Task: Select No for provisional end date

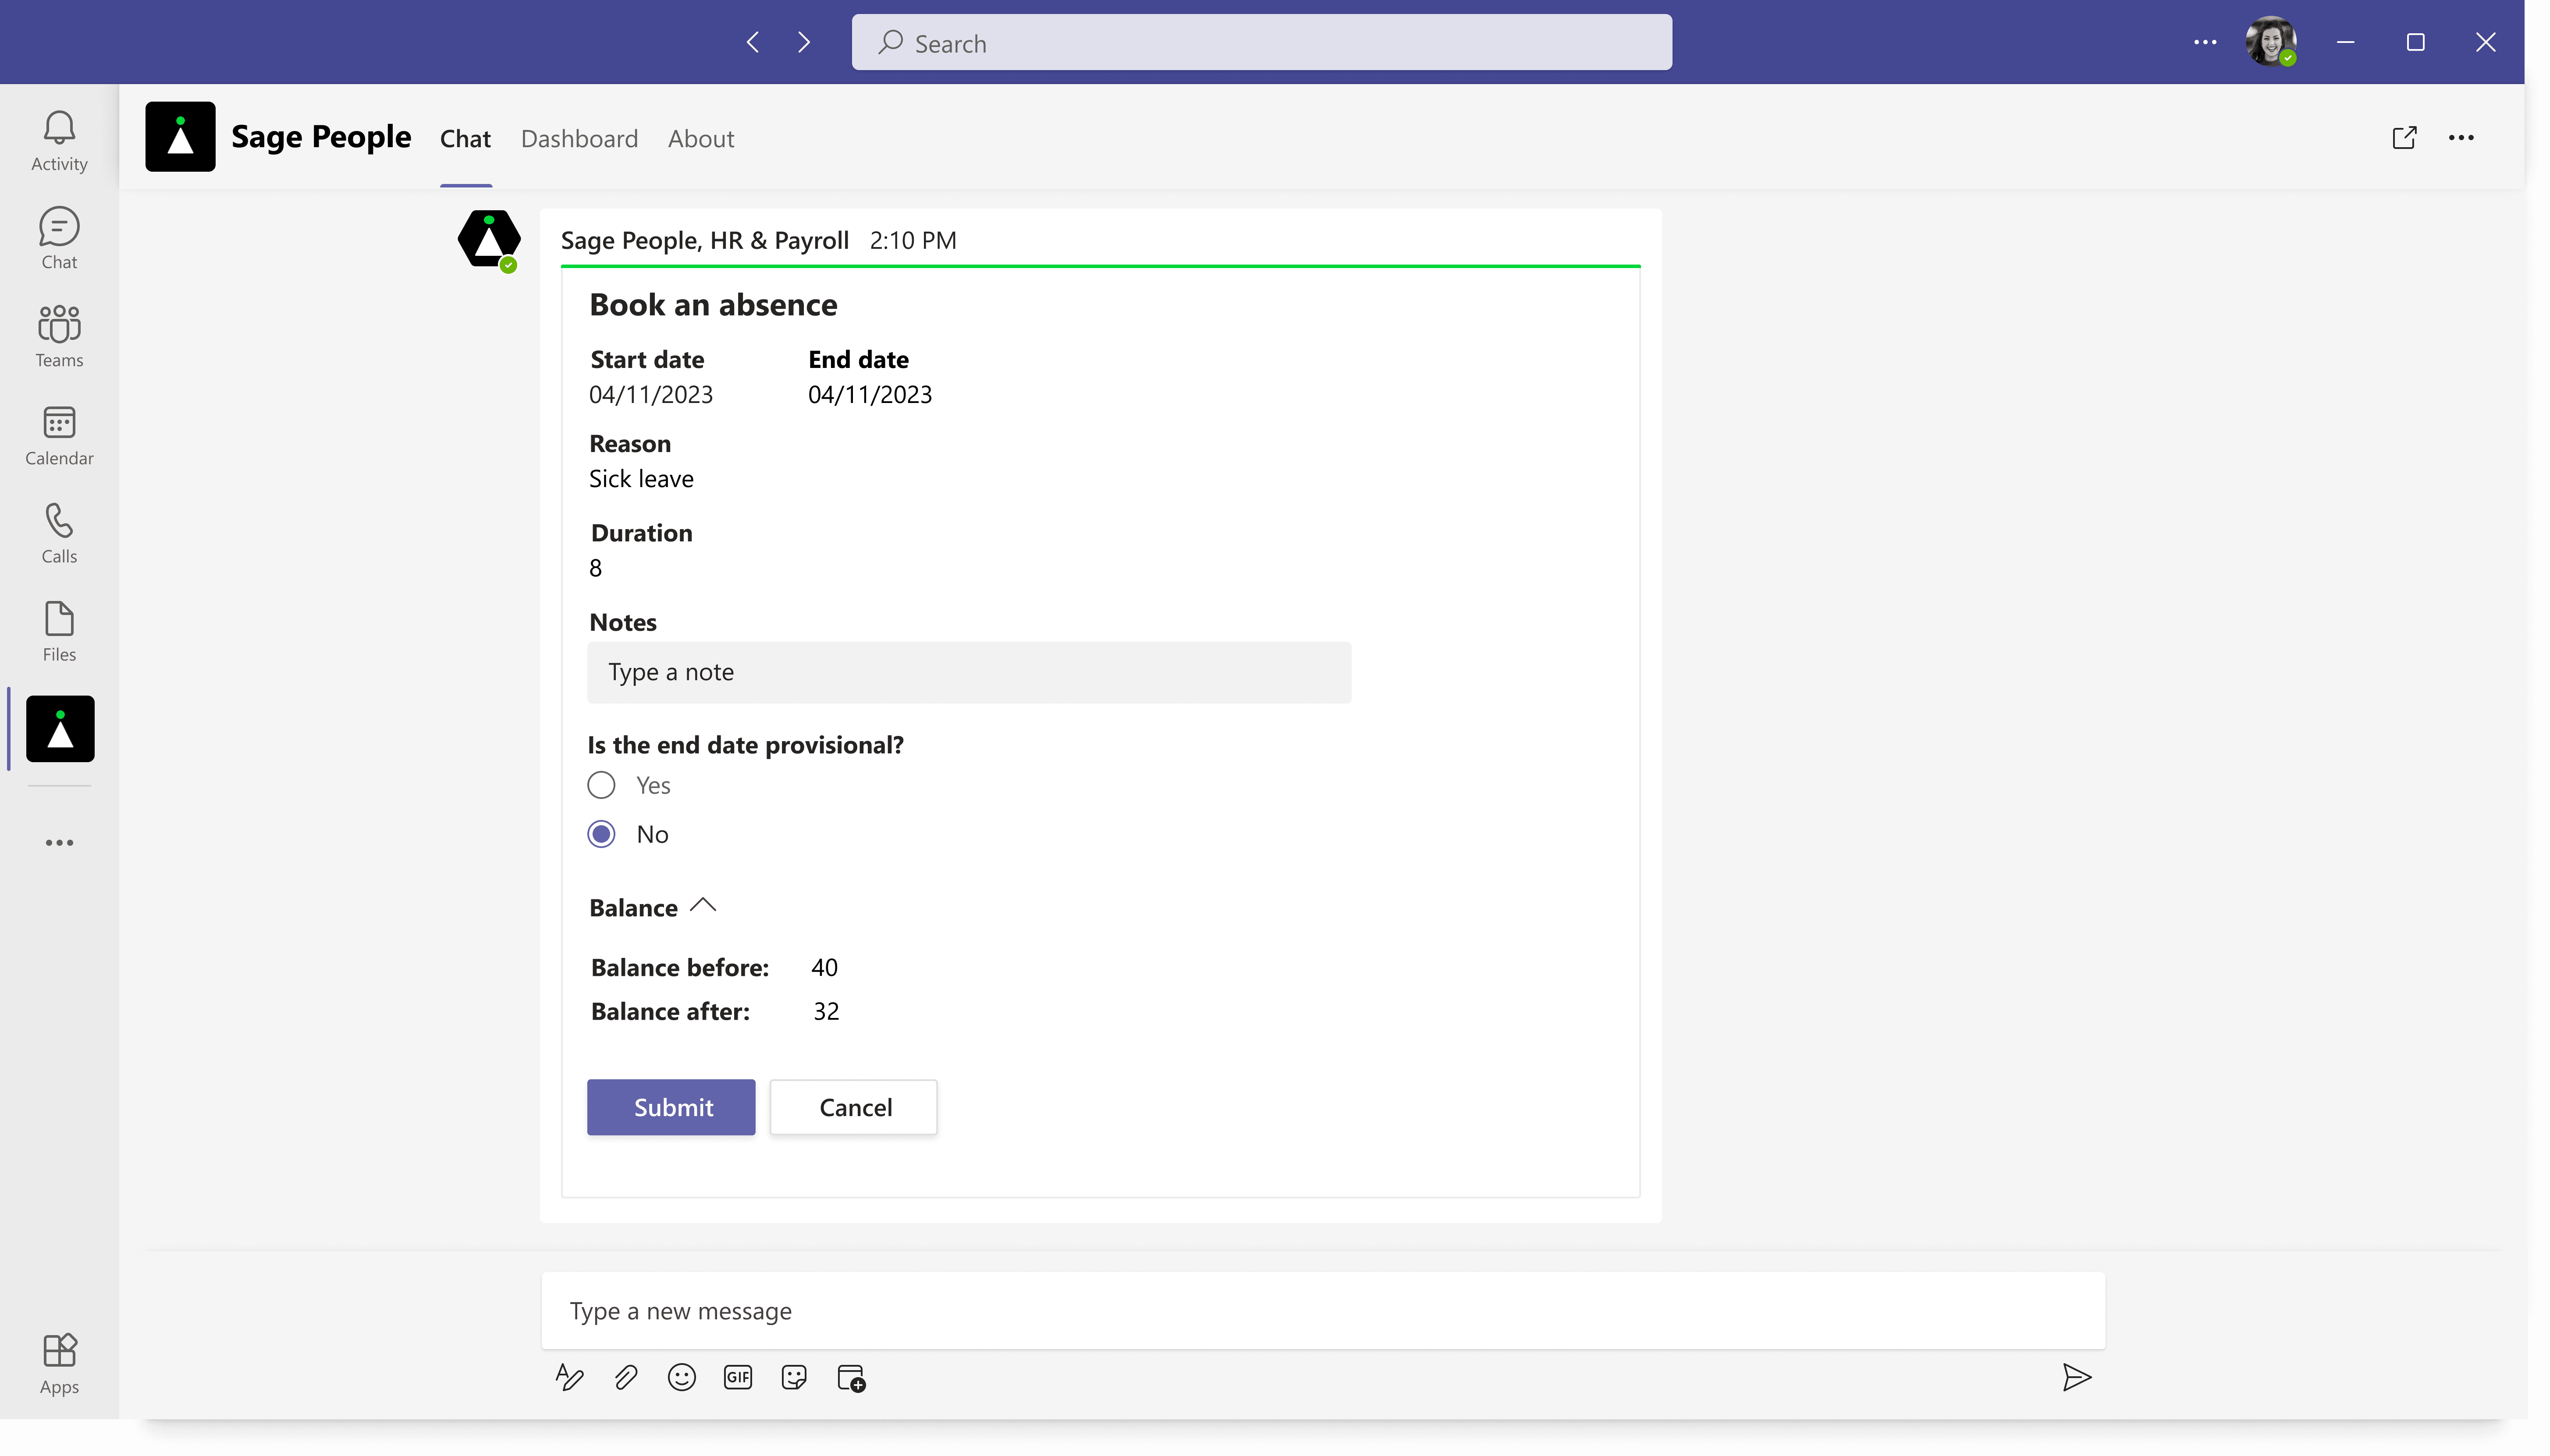Action: point(601,834)
